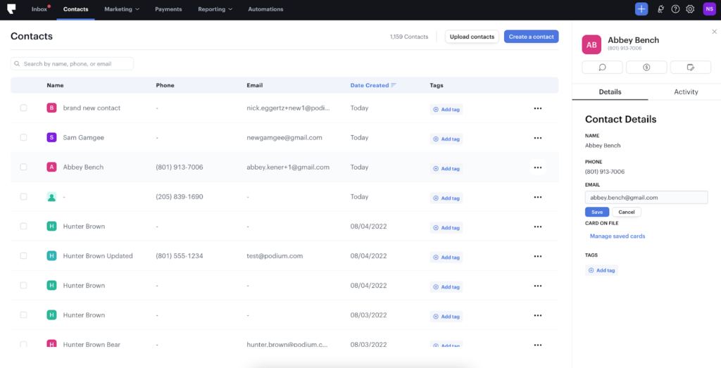This screenshot has height=368, width=721.
Task: Click the contact search field
Action: 72,64
